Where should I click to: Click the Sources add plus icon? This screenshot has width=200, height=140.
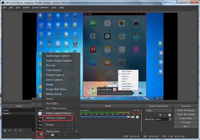point(41,134)
